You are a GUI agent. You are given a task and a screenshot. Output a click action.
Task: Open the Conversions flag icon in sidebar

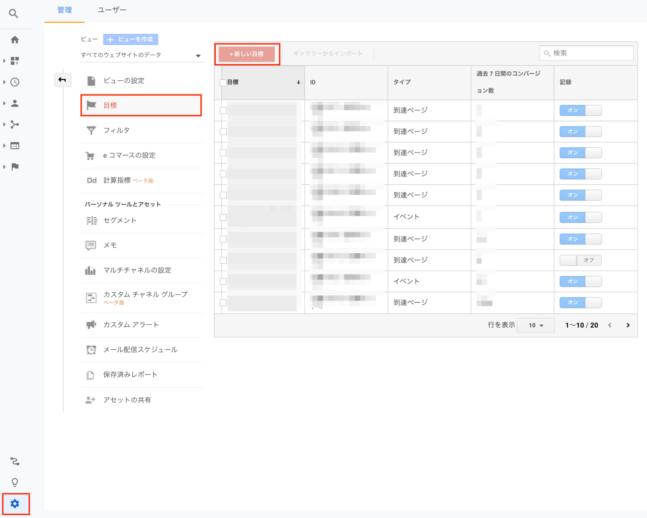(15, 167)
